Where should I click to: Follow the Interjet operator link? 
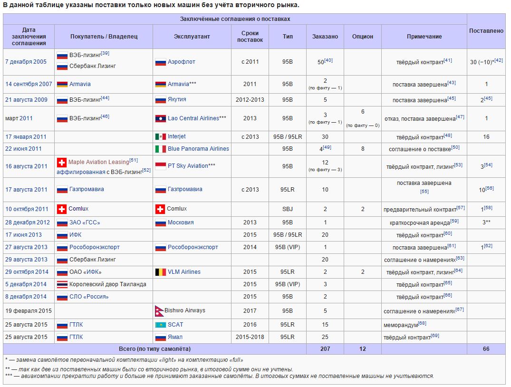177,136
